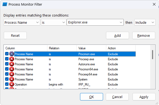Click the dialog resize grip corner
Image resolution: width=159 pixels, height=105 pixels.
tap(157, 103)
